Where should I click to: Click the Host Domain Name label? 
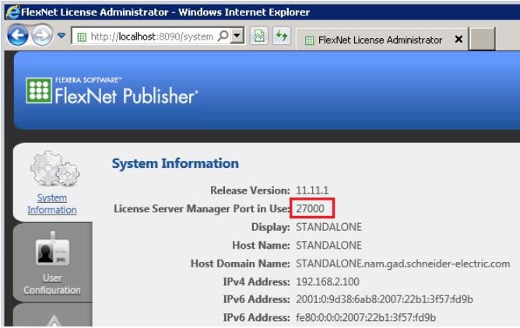[240, 263]
